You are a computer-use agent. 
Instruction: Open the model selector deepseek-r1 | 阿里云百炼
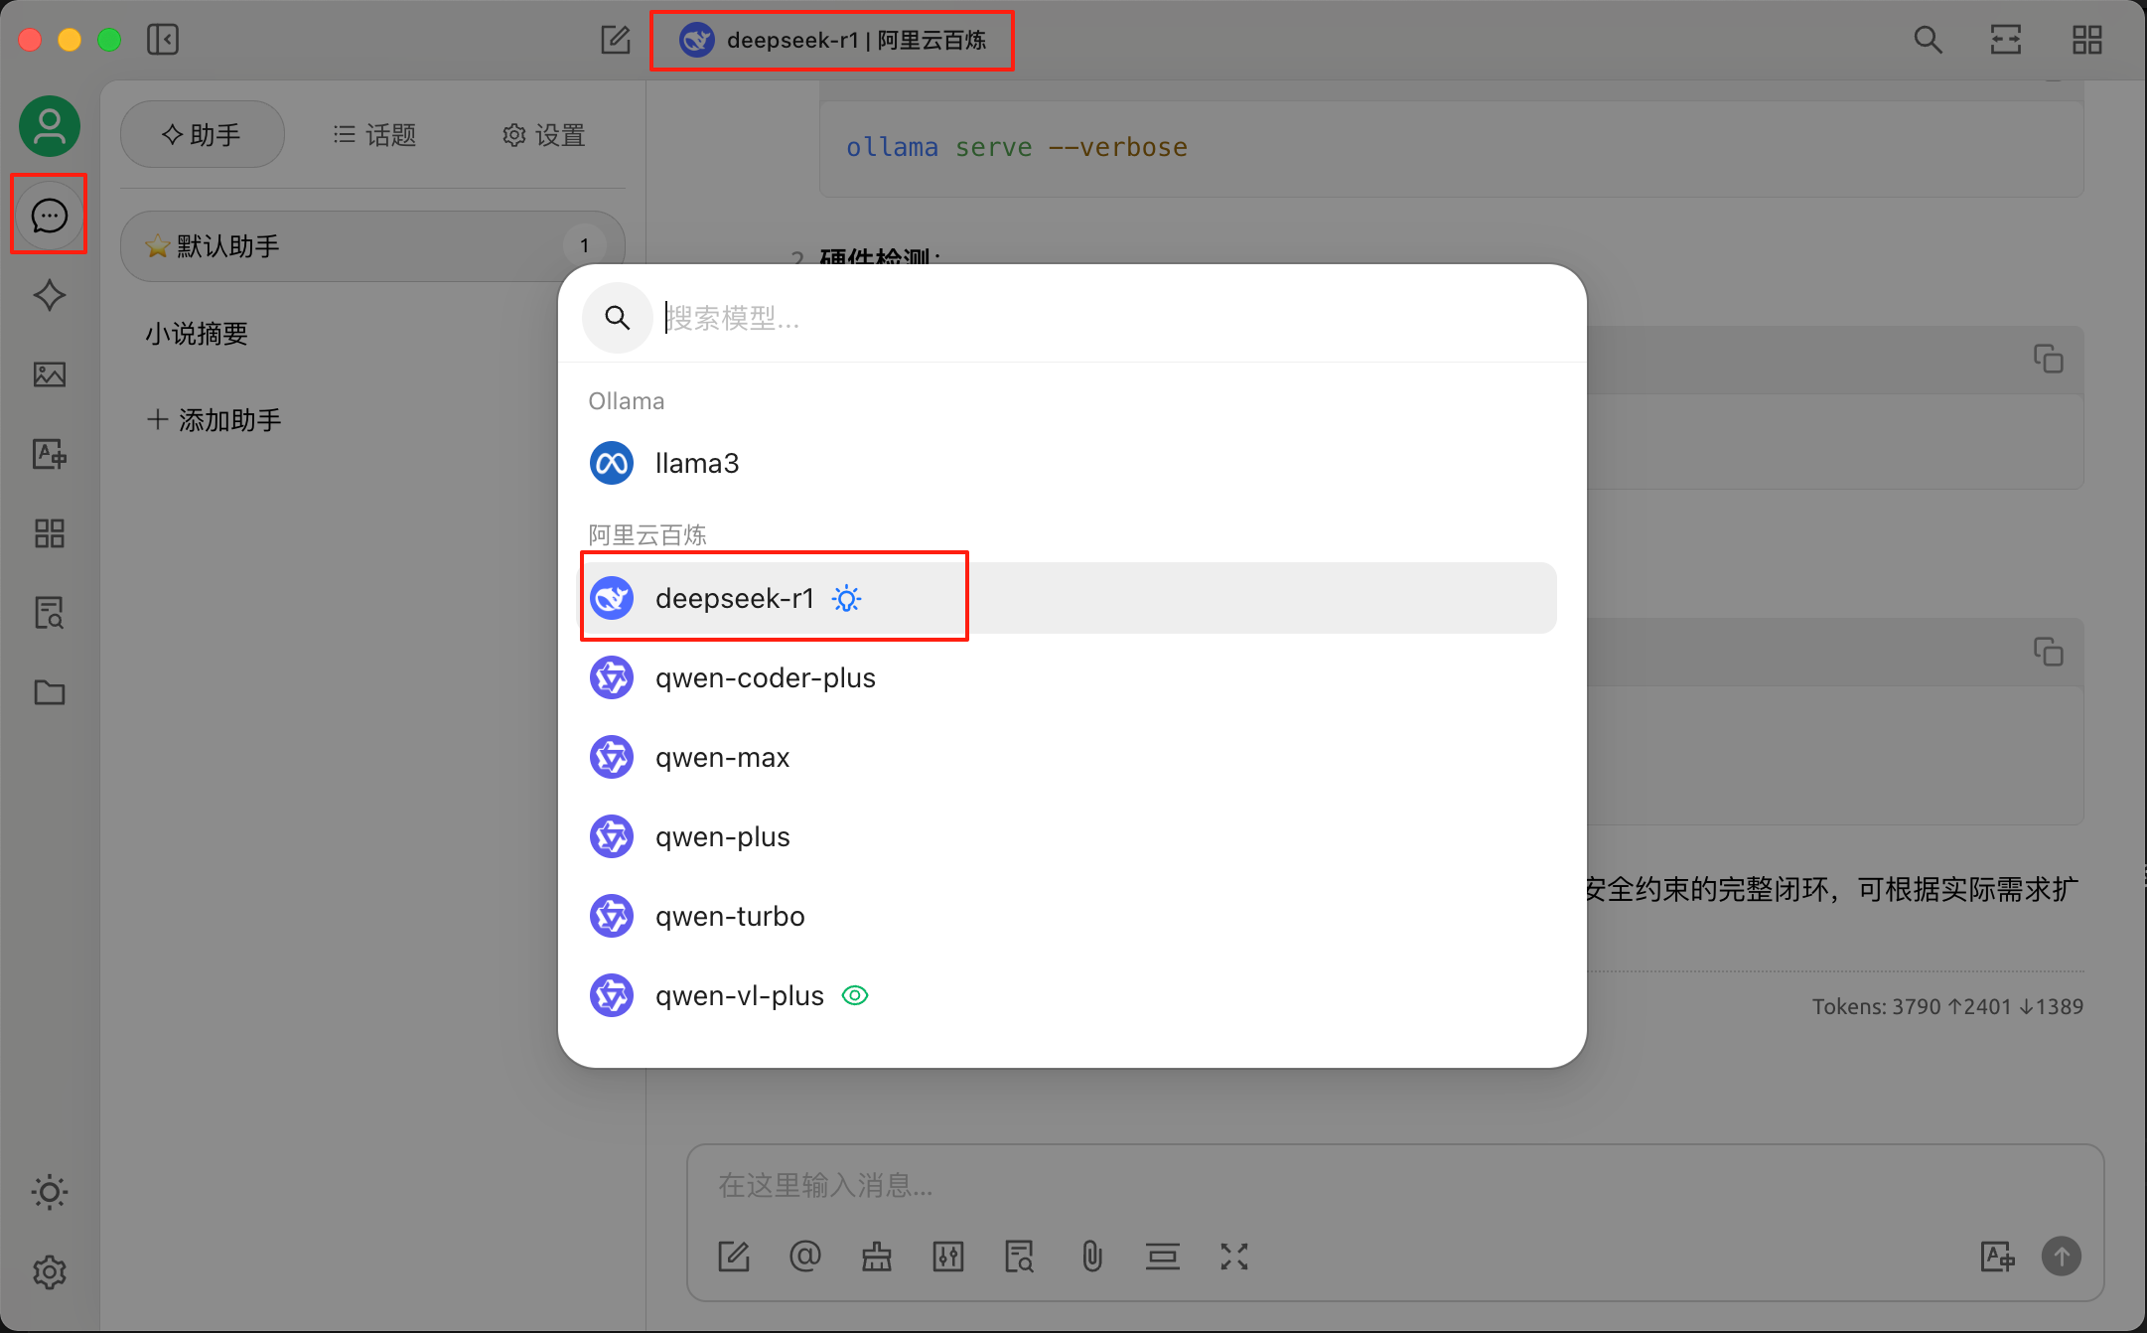coord(832,40)
